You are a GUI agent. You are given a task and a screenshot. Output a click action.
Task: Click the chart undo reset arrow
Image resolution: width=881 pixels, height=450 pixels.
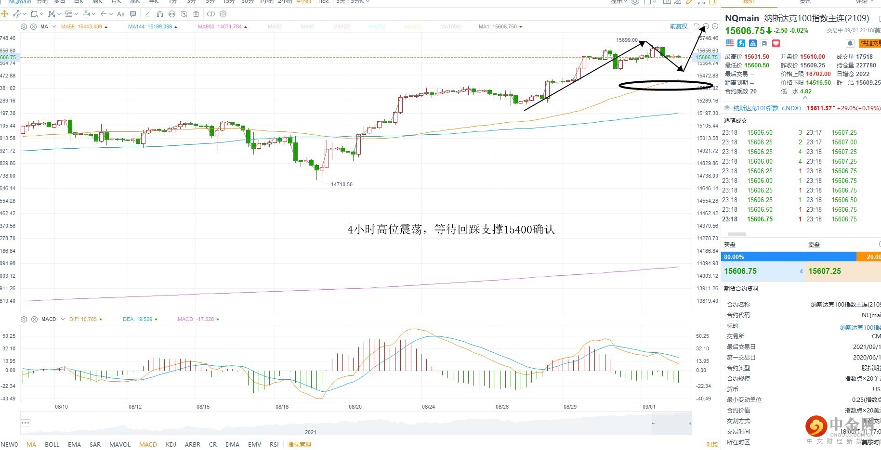[697, 26]
